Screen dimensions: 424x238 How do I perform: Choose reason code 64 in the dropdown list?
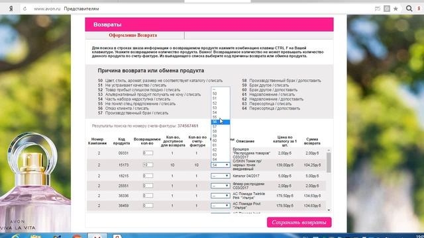click(x=221, y=159)
